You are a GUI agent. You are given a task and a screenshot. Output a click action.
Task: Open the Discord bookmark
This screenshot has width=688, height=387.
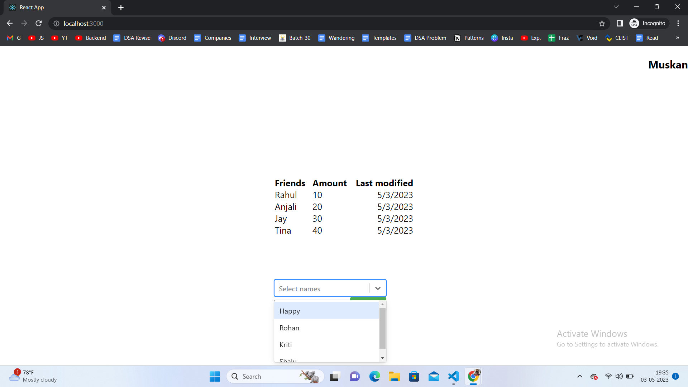(172, 38)
